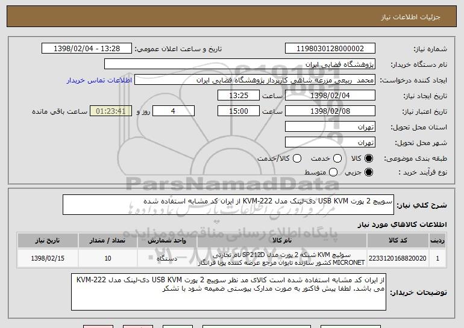Click the تعداد / مقدار column header
The image size is (464, 328).
107,240
